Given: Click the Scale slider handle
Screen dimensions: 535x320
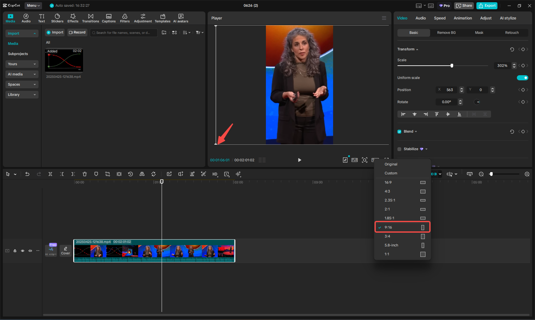Looking at the screenshot, I should [x=452, y=66].
